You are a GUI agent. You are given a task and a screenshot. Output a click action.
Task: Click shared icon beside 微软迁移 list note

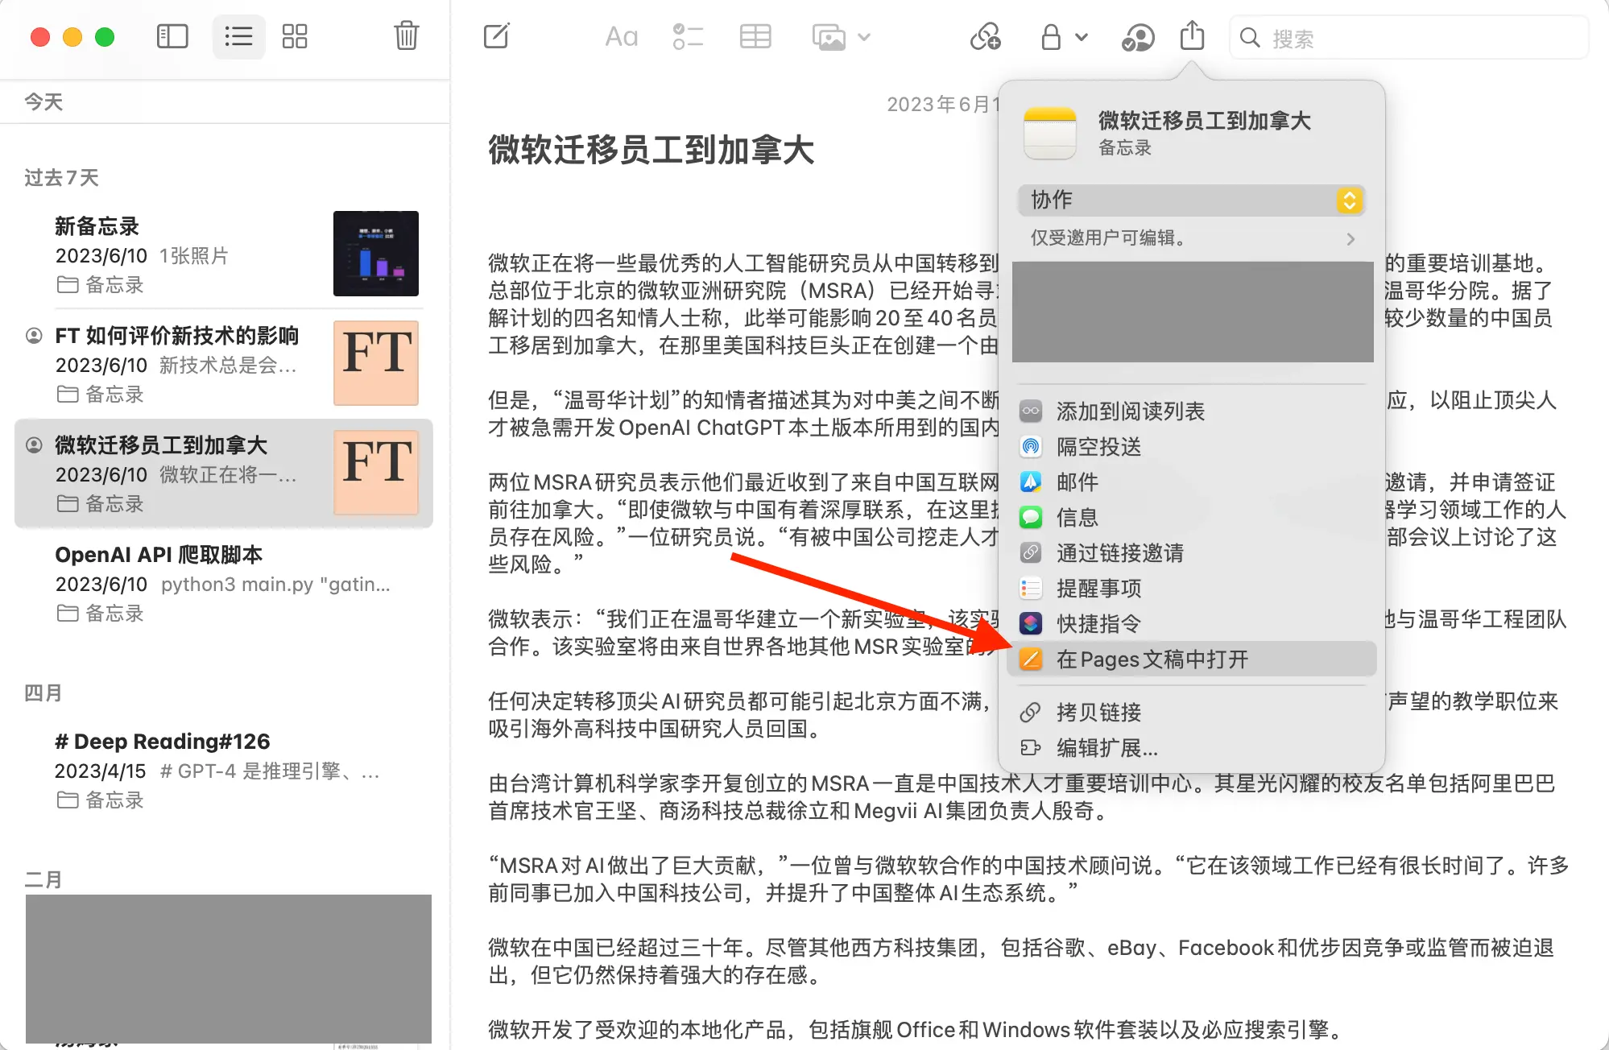[x=34, y=445]
